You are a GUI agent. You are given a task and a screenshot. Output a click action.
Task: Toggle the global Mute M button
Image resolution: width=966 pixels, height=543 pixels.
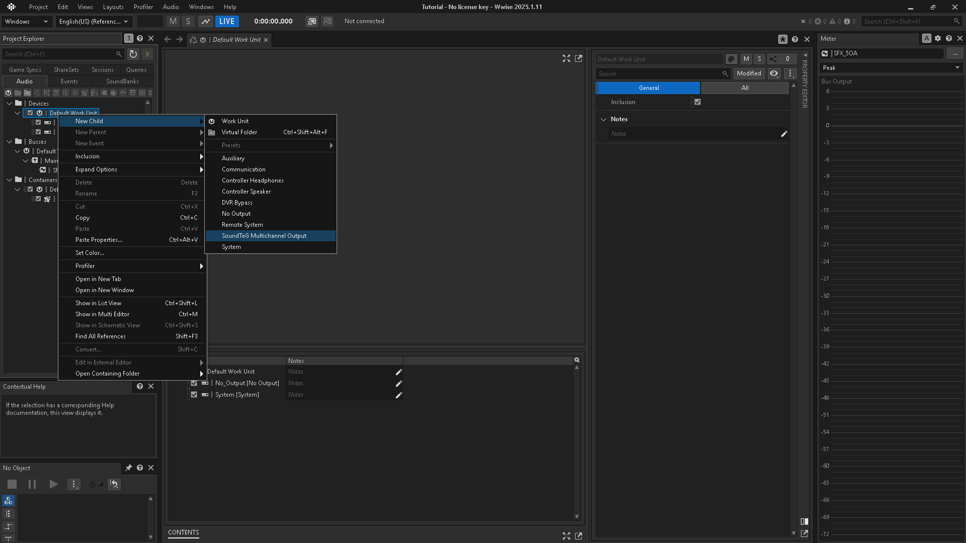[173, 21]
